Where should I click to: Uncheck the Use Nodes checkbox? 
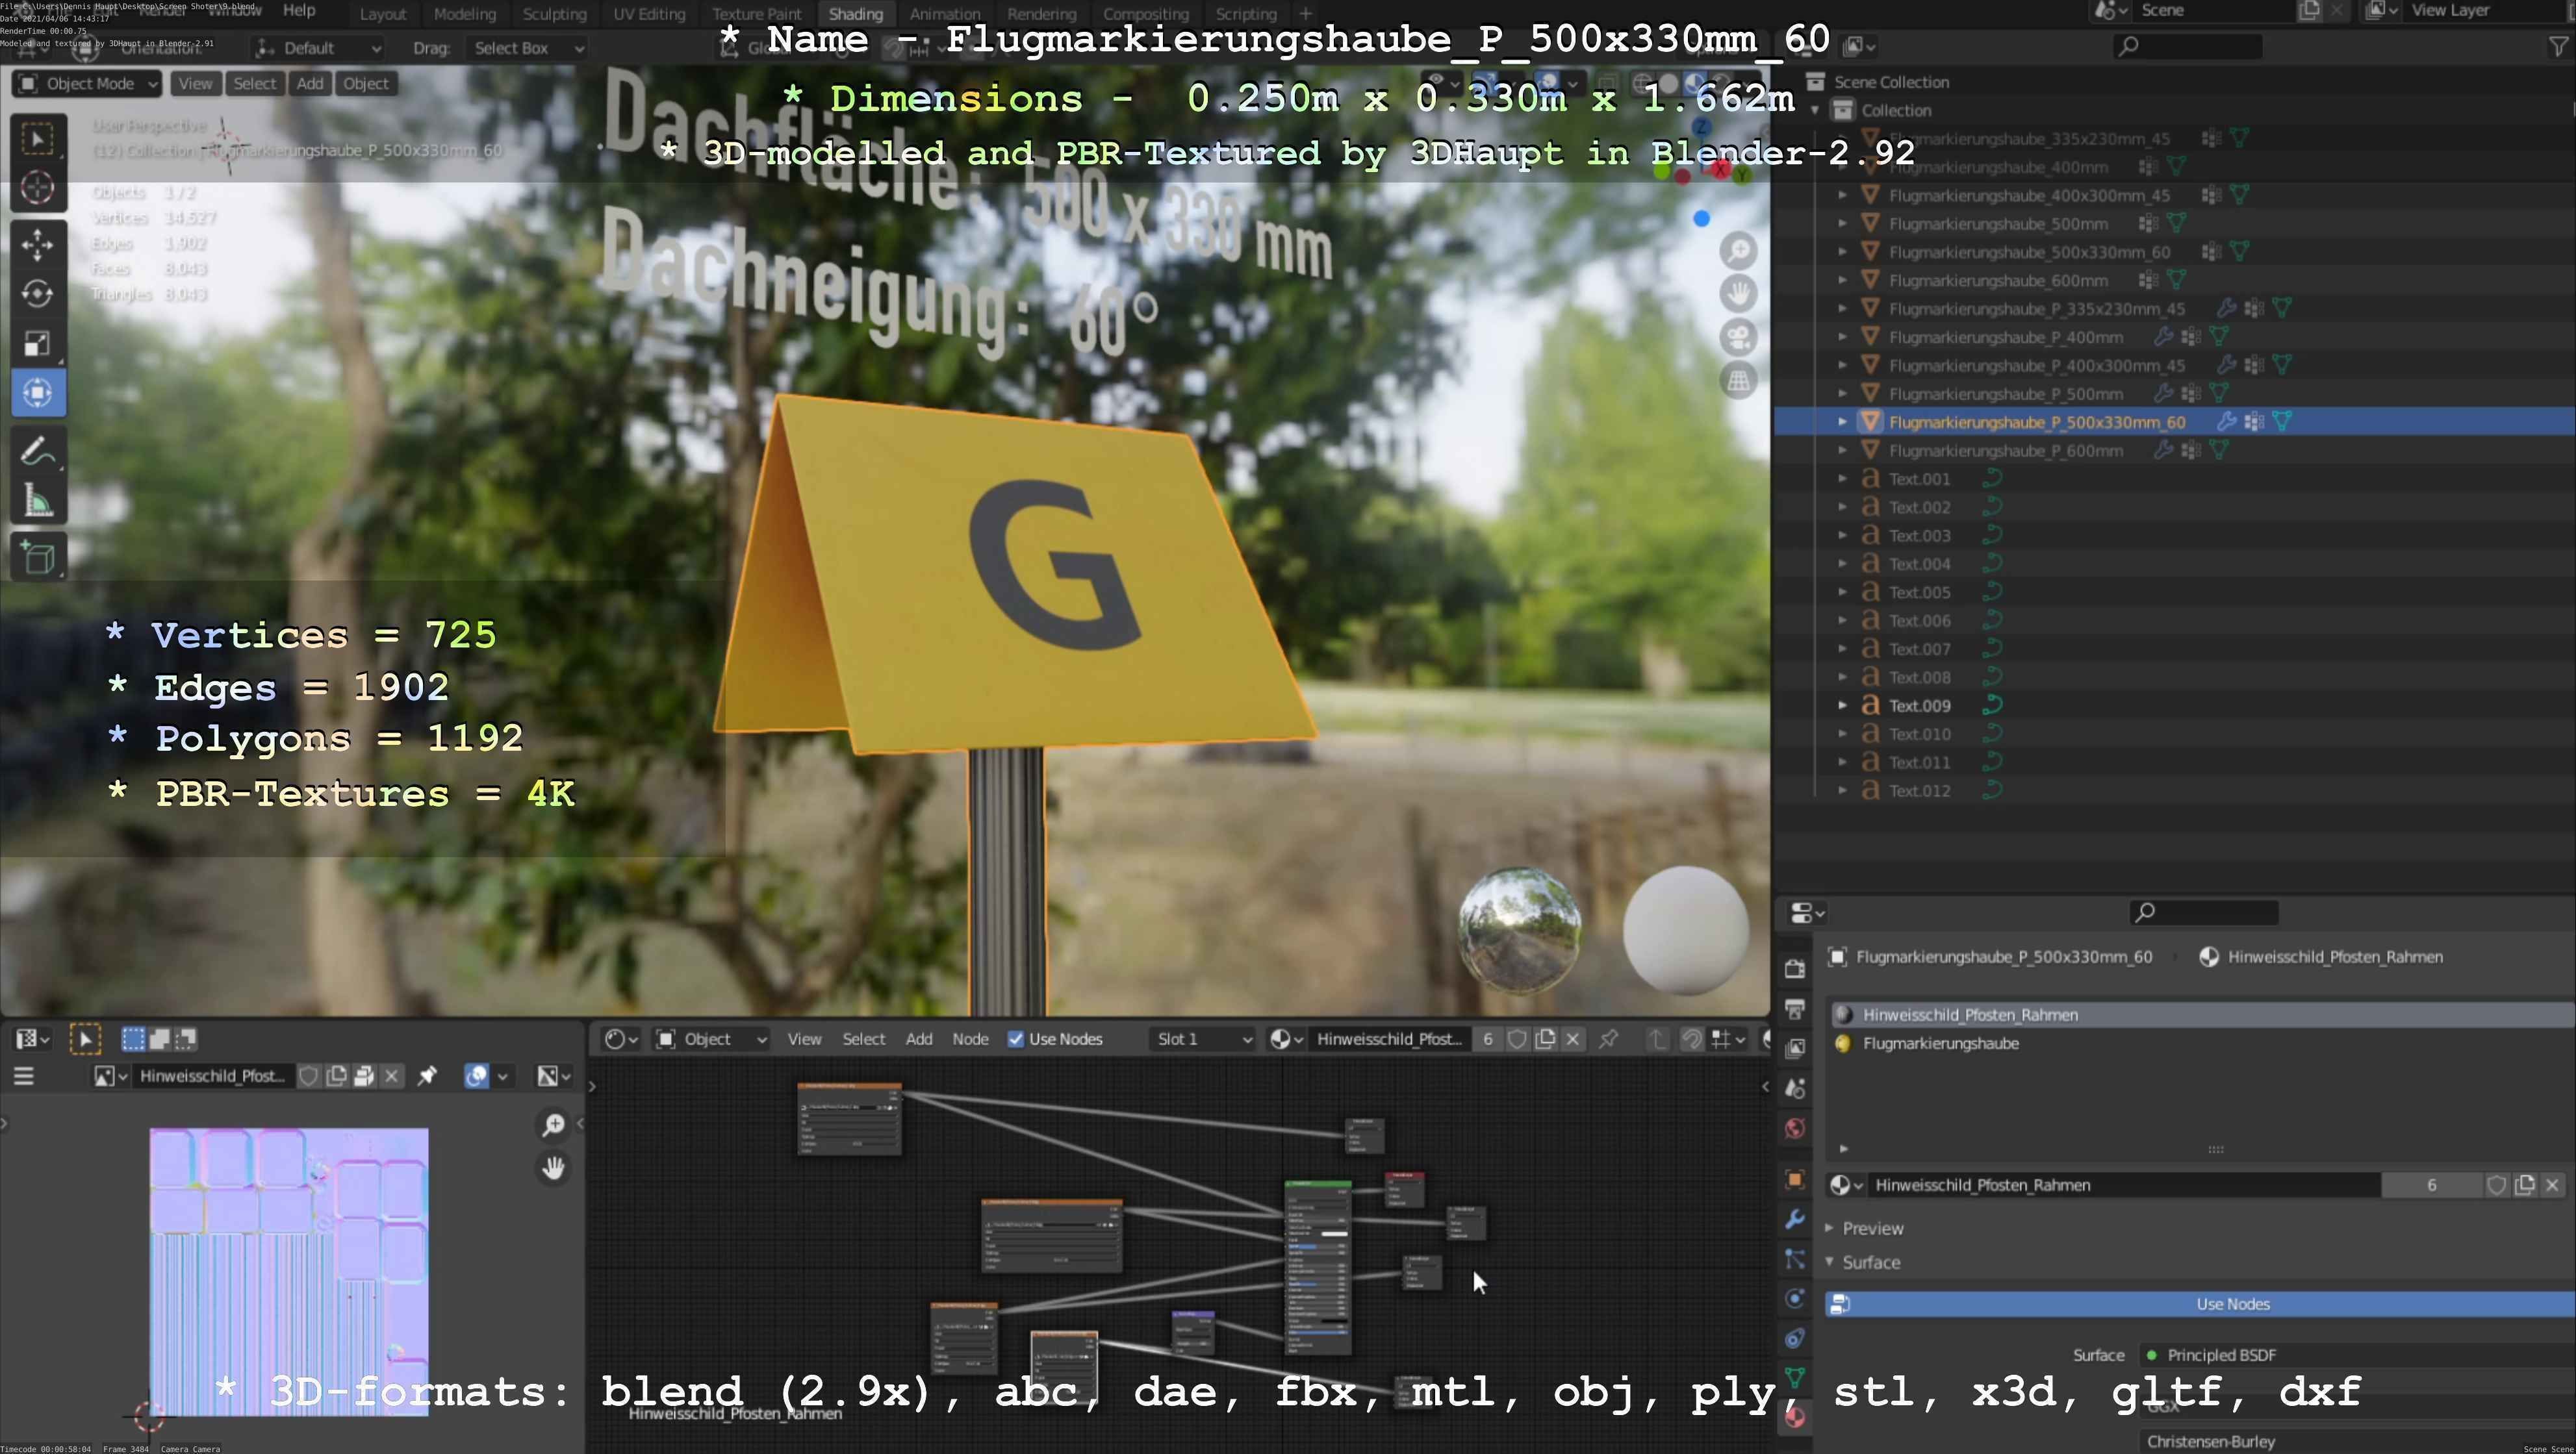[1016, 1039]
